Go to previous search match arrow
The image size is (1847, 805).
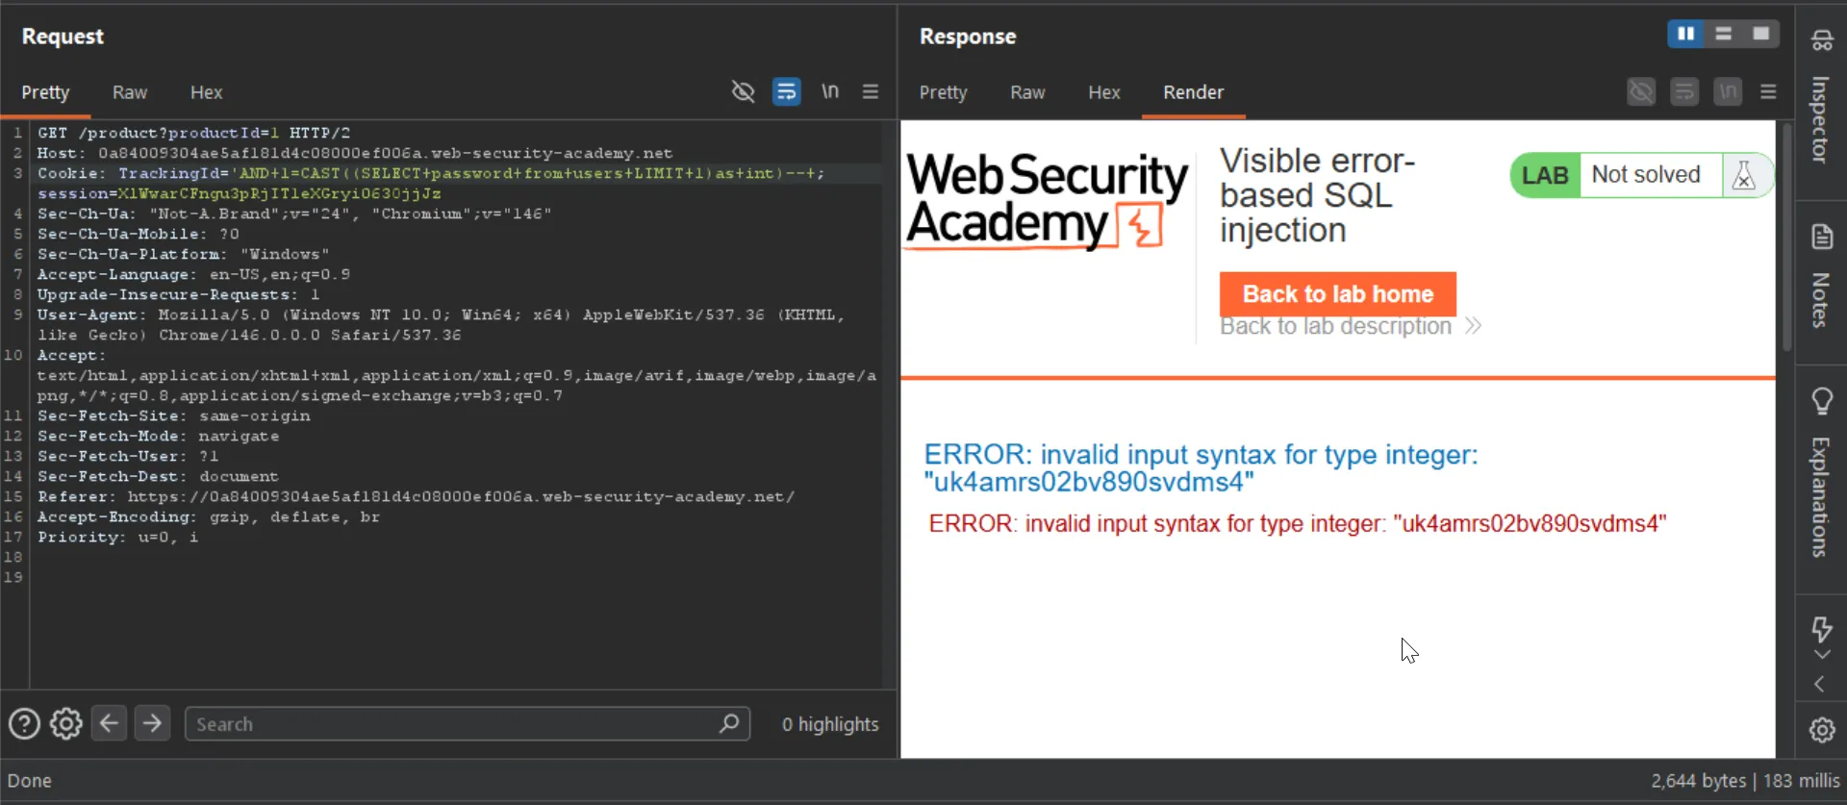pyautogui.click(x=110, y=723)
